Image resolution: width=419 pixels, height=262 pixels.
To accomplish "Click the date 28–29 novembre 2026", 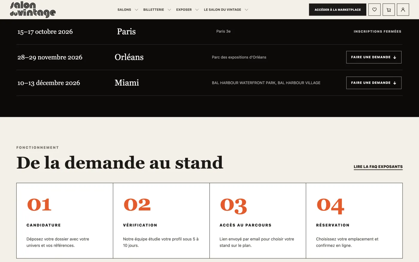I will pyautogui.click(x=50, y=57).
